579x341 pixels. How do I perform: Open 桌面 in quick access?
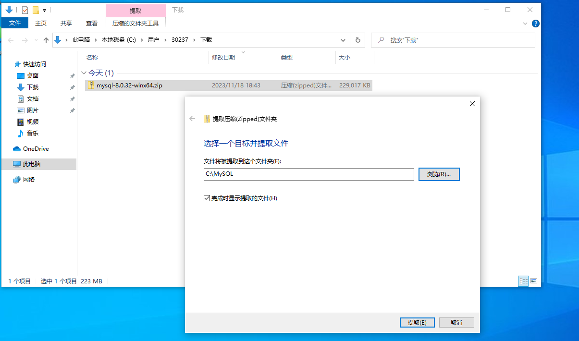coord(32,75)
